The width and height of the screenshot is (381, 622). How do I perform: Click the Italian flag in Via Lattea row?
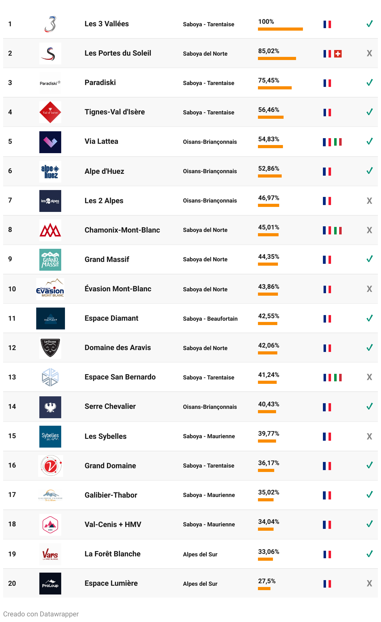[x=338, y=142]
